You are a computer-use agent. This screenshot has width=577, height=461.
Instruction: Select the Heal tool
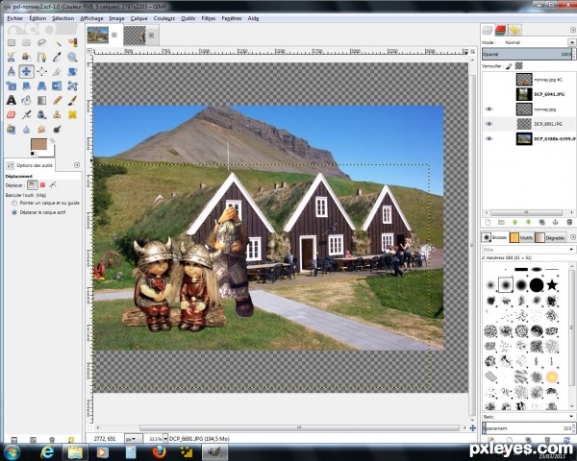(x=72, y=114)
